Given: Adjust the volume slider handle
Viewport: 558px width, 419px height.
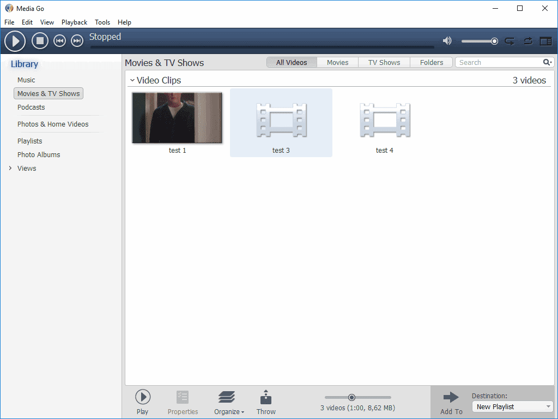Looking at the screenshot, I should 494,41.
